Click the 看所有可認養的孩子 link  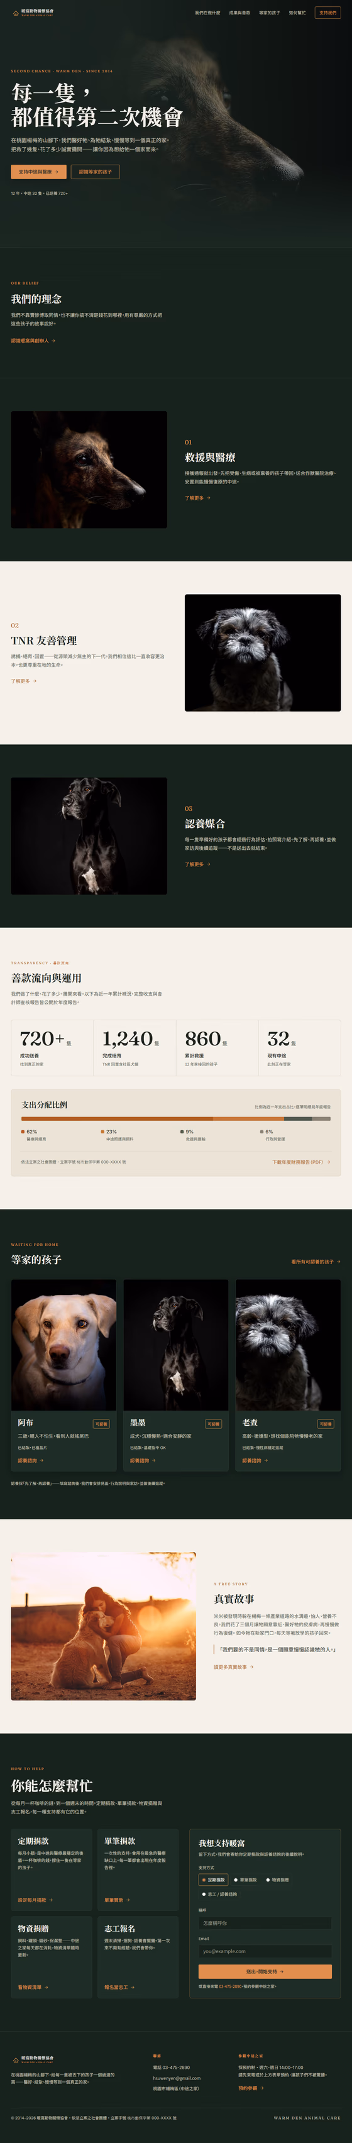(x=316, y=1262)
